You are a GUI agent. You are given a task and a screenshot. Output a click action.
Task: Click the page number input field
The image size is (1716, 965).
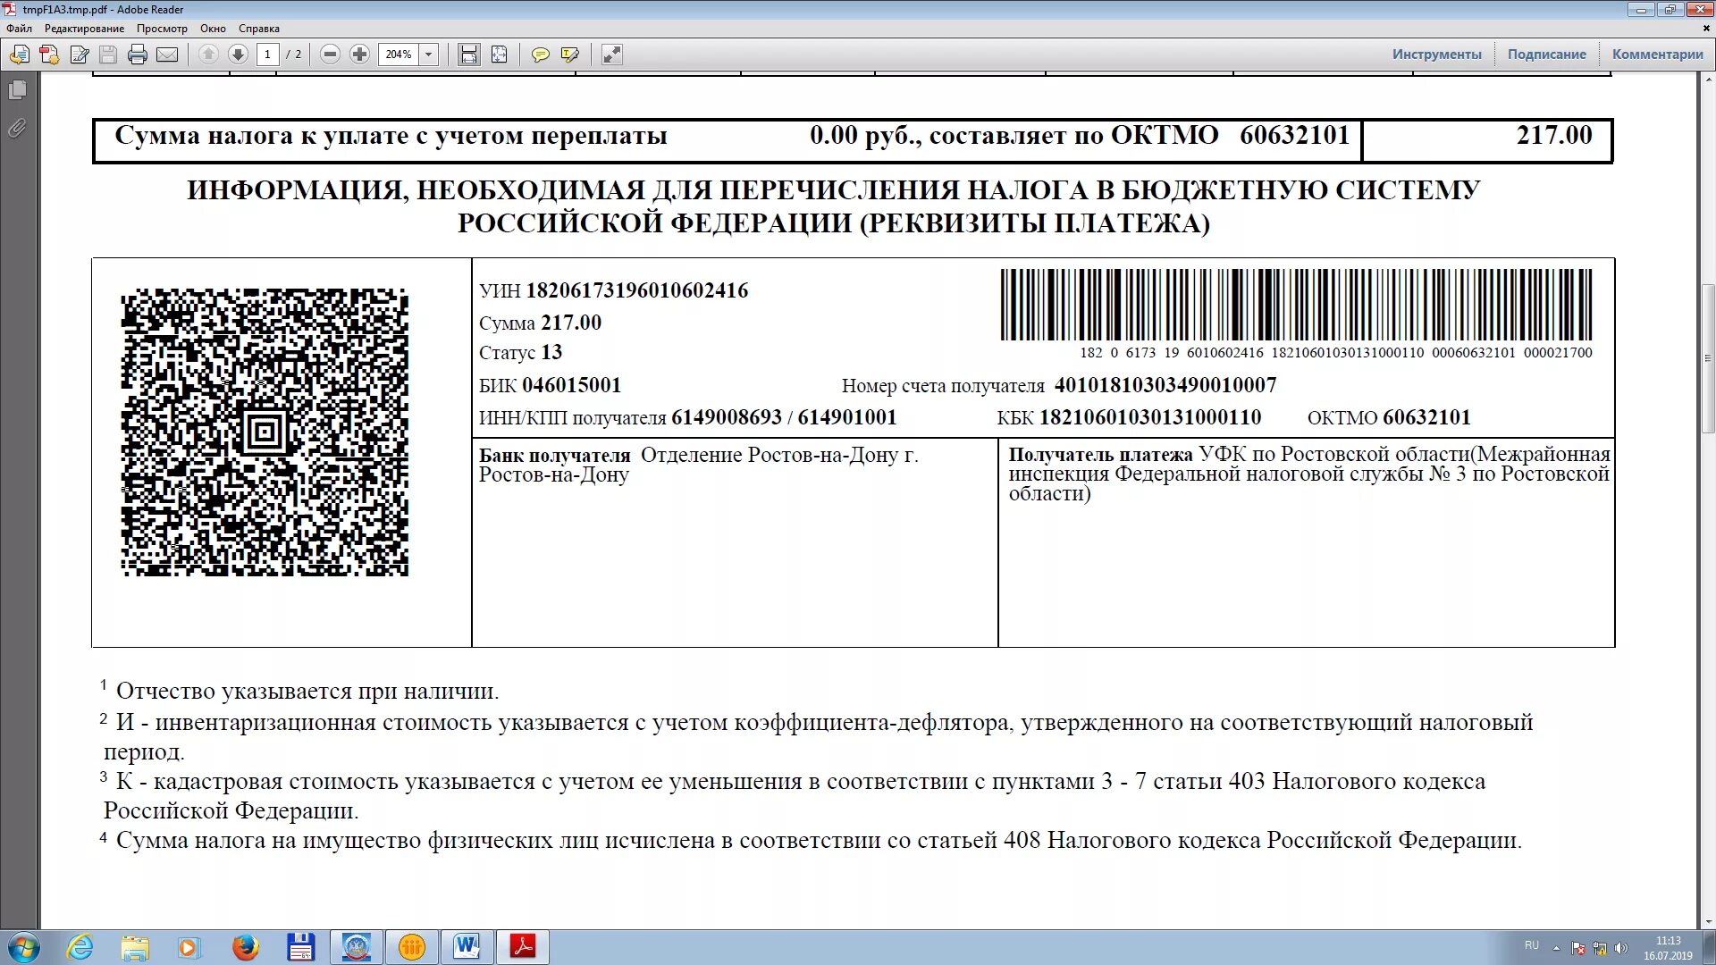point(267,55)
